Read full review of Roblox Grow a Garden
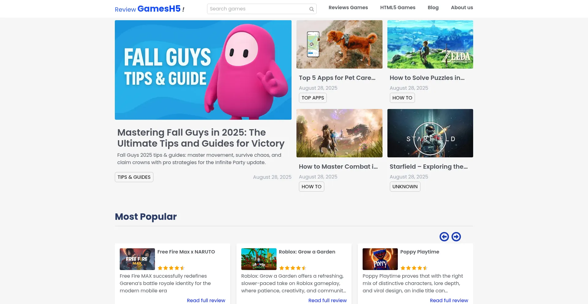588x304 pixels. (327, 300)
